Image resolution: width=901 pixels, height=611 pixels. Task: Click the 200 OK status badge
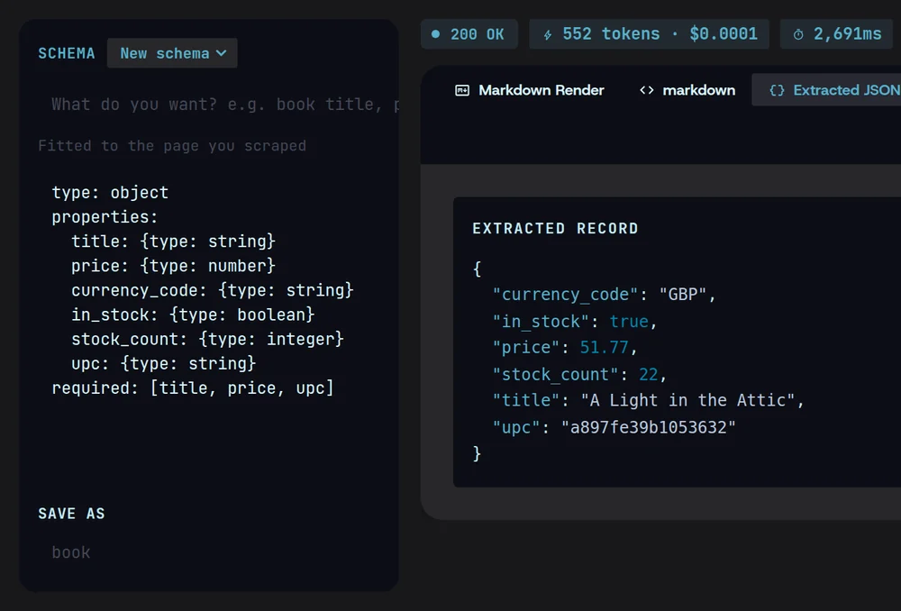[x=469, y=34]
